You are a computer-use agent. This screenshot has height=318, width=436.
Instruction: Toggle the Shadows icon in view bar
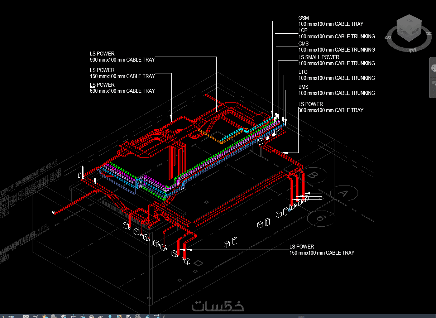[54, 317]
